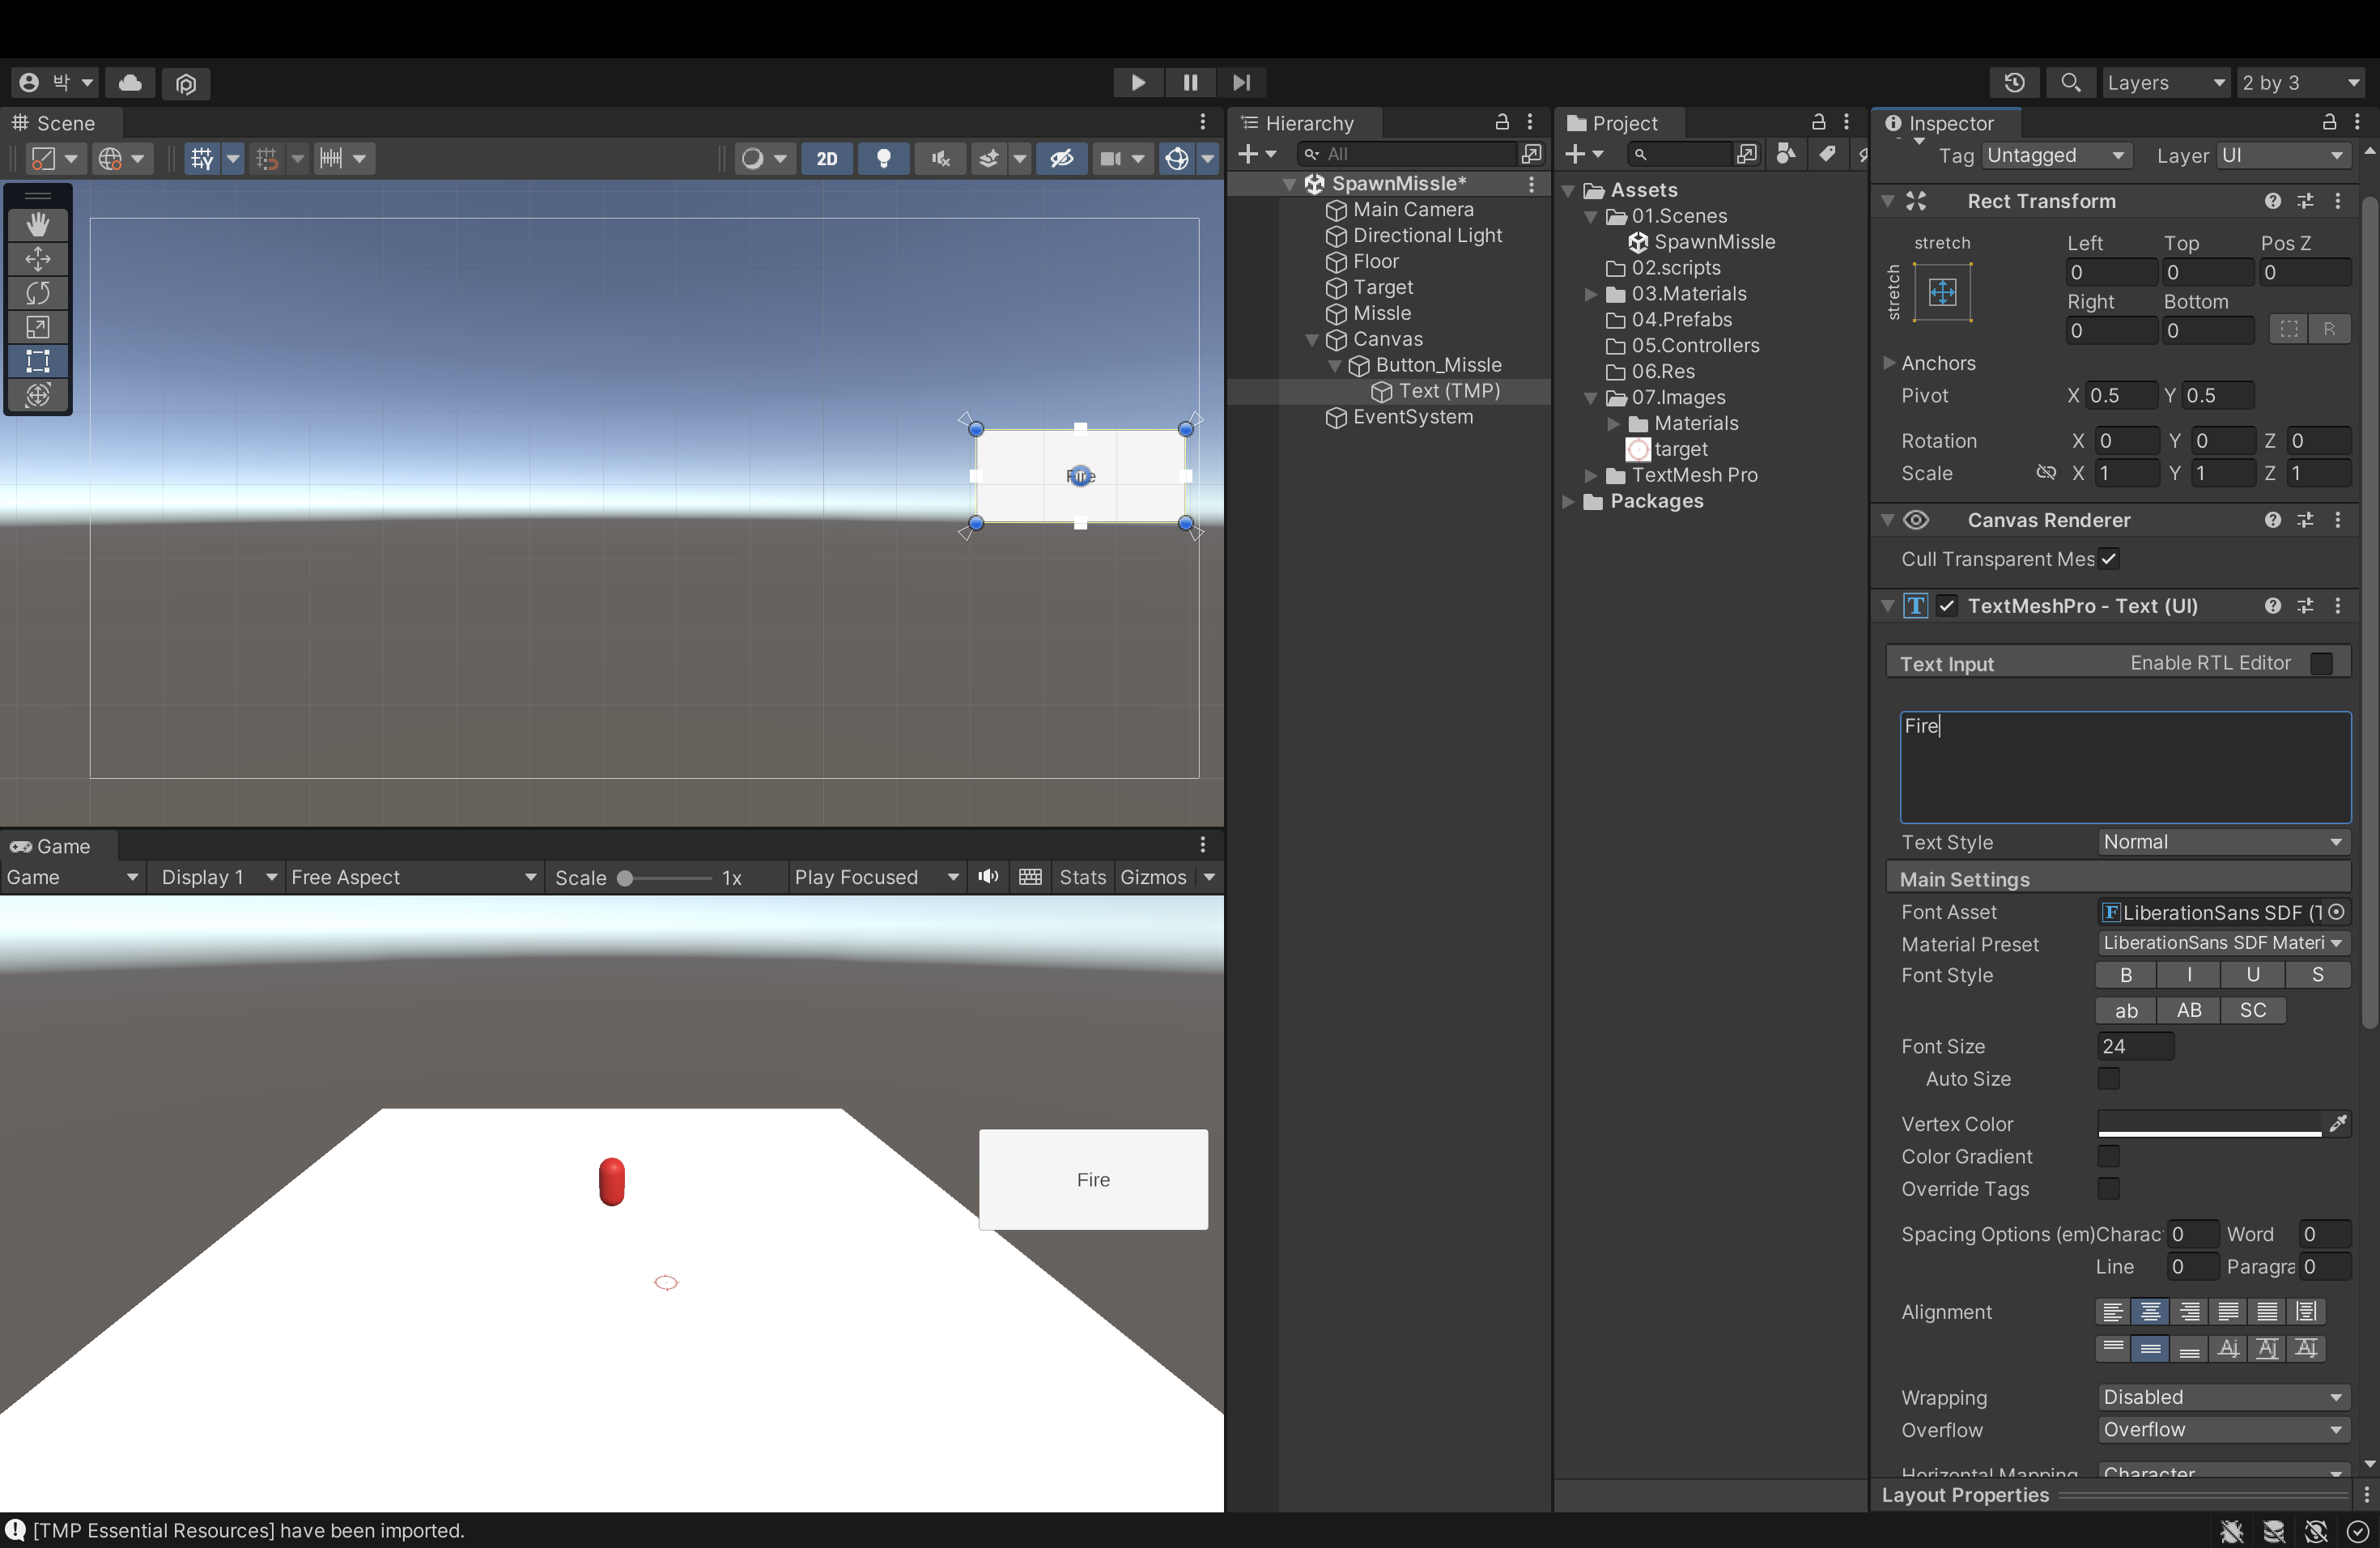
Task: Open TextMeshPro component context menu
Action: click(2338, 606)
